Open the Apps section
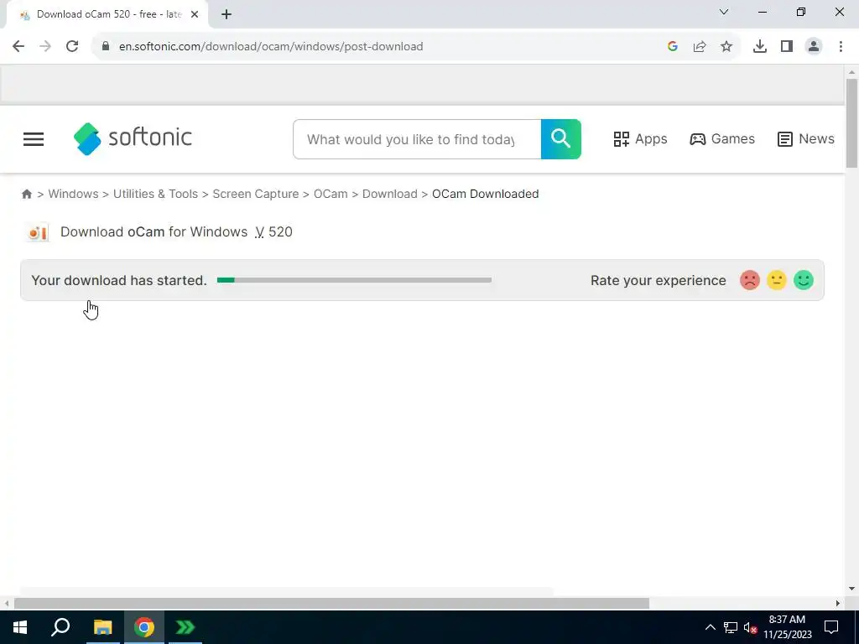The width and height of the screenshot is (859, 644). pos(640,139)
